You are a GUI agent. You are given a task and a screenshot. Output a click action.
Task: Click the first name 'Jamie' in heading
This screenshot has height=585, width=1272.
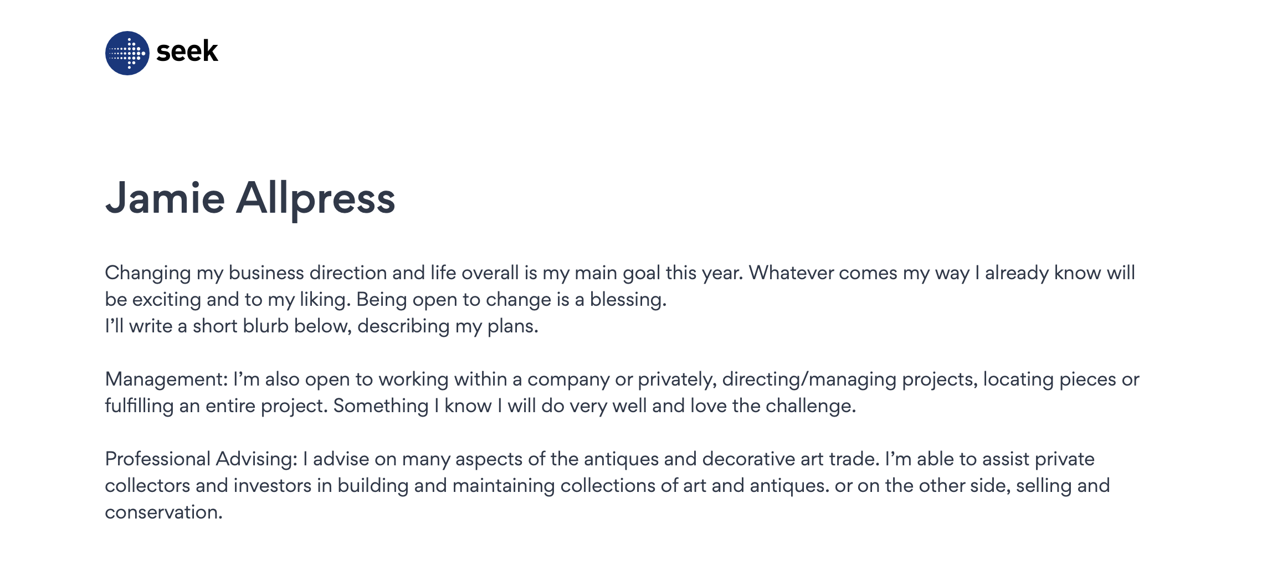[x=165, y=198]
